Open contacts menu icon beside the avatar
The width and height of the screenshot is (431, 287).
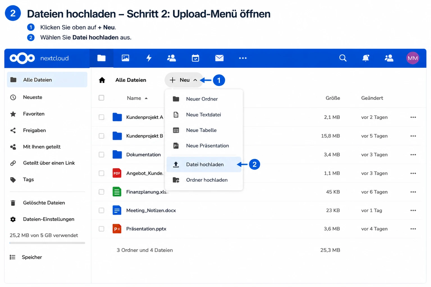click(x=389, y=58)
